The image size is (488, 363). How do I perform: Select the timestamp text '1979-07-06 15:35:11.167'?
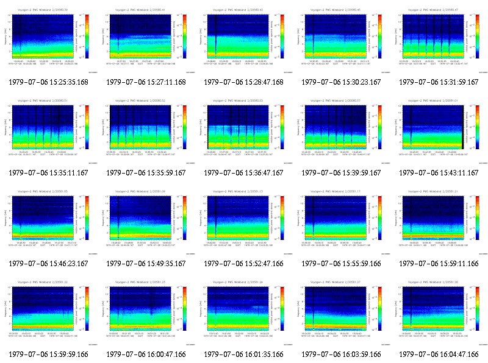49,173
